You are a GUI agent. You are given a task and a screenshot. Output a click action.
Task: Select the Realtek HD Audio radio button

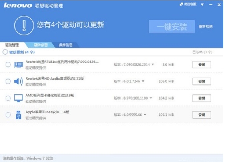tap(8, 82)
